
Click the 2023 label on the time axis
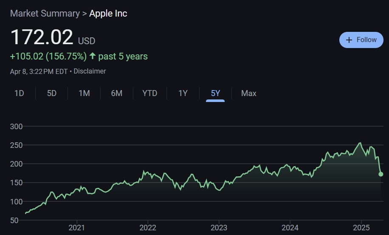click(218, 227)
